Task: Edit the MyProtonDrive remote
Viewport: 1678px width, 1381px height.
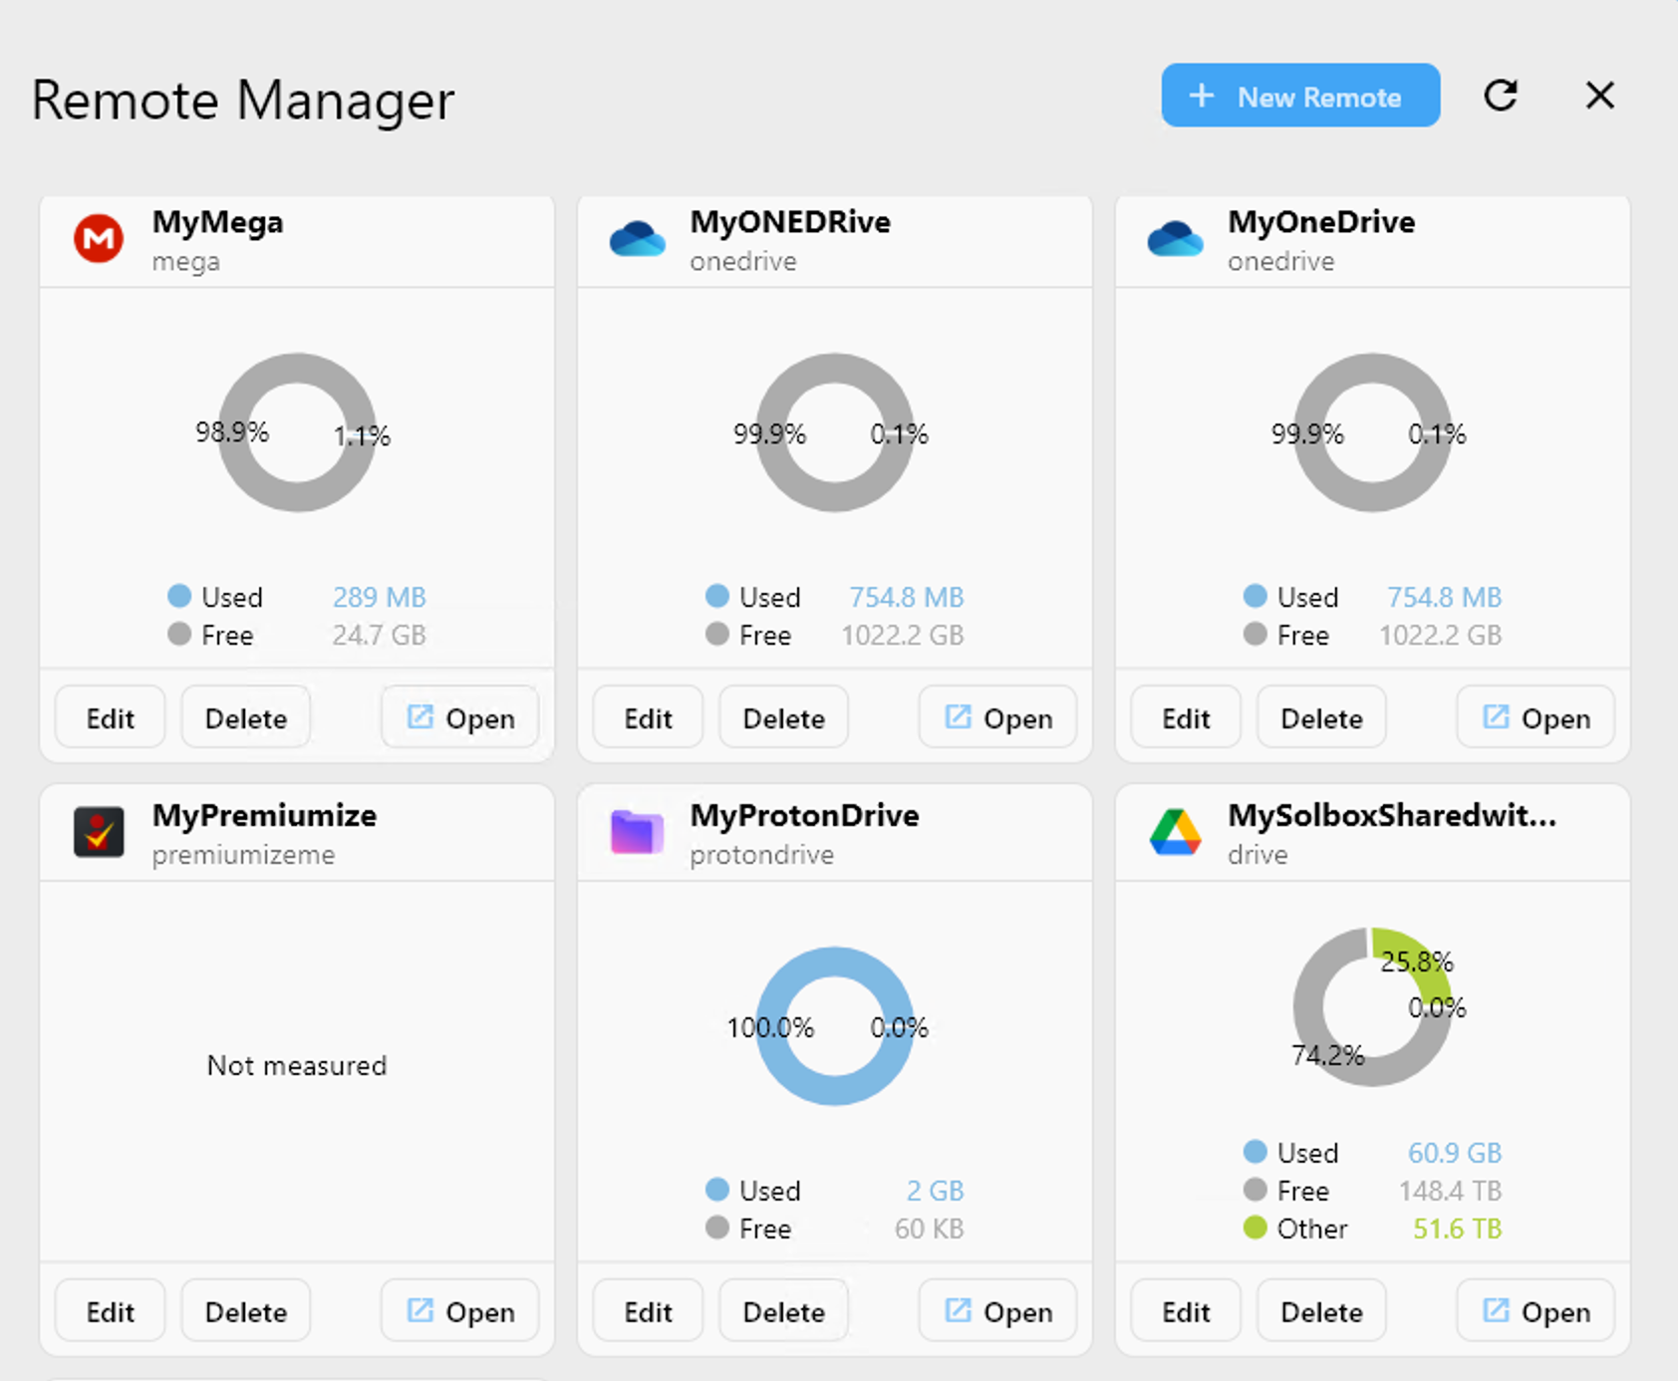Action: [647, 1310]
